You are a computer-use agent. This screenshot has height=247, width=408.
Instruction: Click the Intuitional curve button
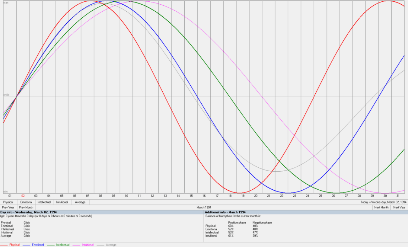click(x=62, y=202)
